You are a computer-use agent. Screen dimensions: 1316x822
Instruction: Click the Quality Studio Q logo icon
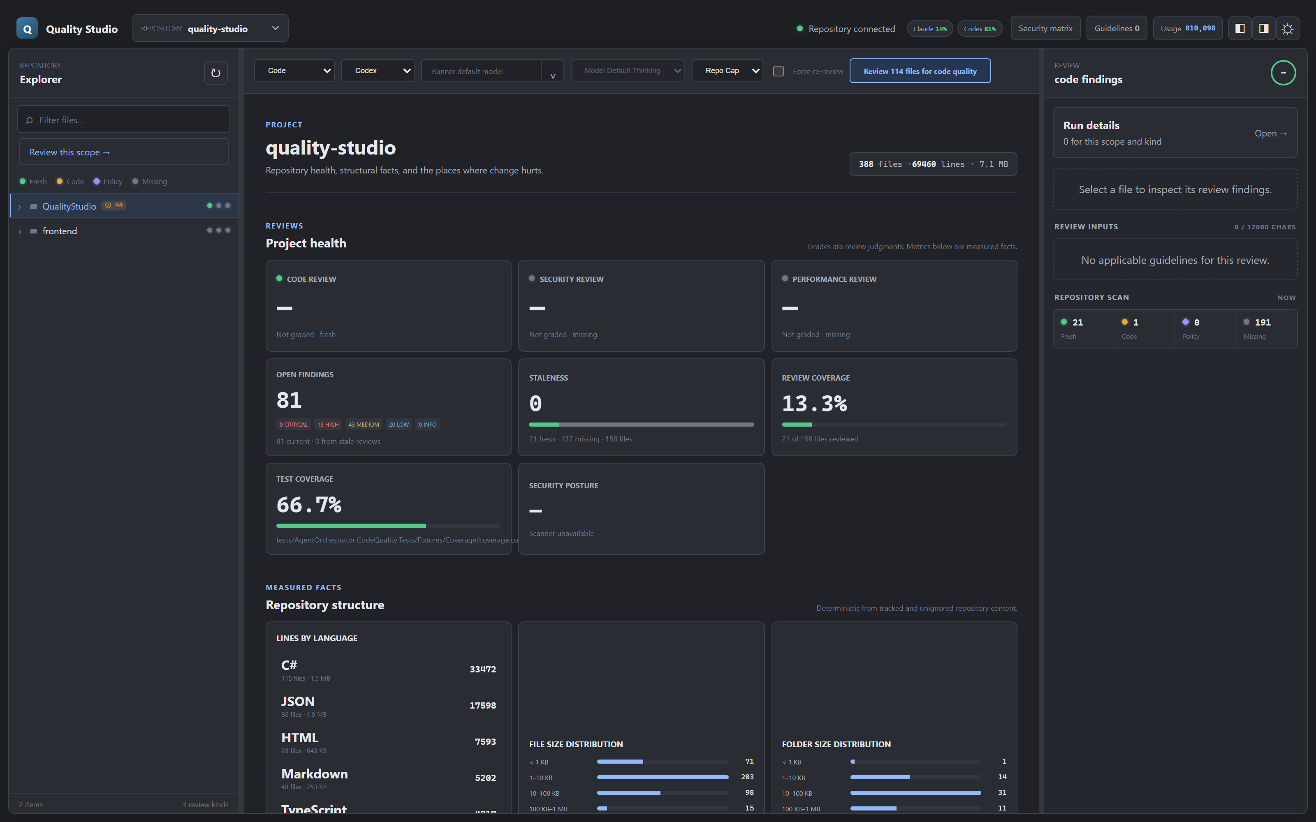click(x=27, y=28)
